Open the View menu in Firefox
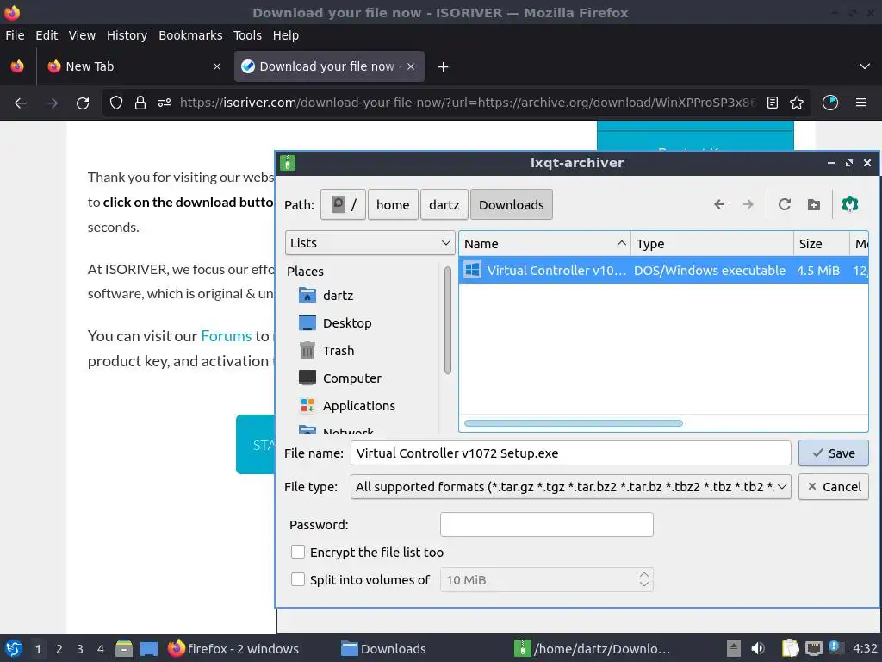Screen dimensions: 882x662 (x=82, y=35)
